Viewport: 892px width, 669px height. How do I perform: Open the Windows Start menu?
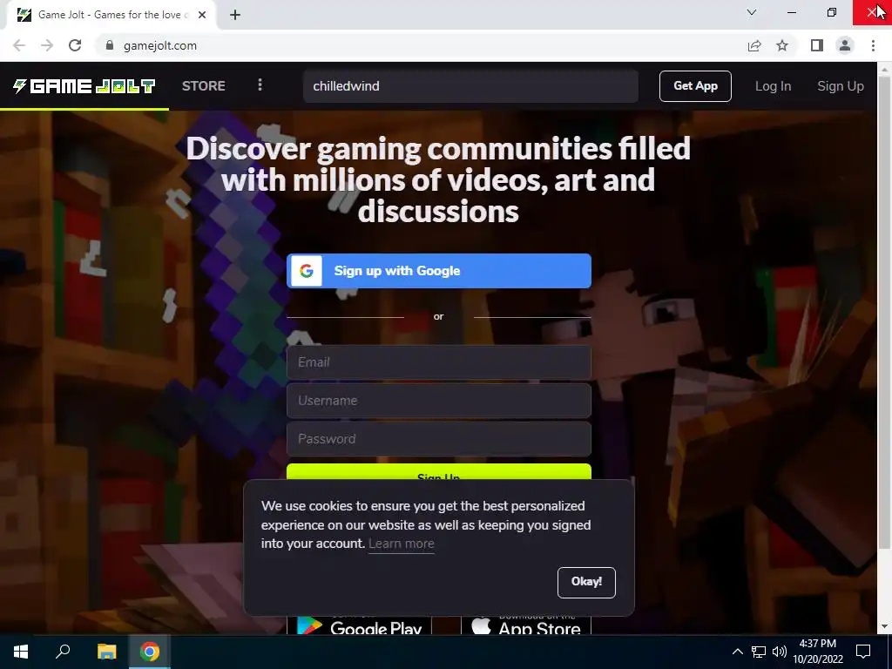coord(21,652)
